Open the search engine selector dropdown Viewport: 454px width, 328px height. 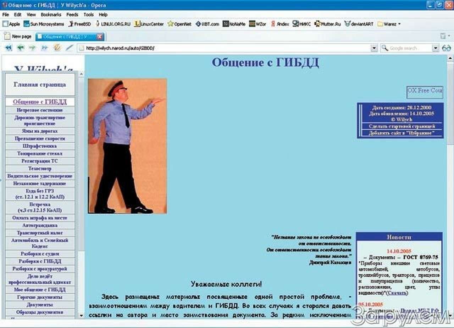[435, 48]
